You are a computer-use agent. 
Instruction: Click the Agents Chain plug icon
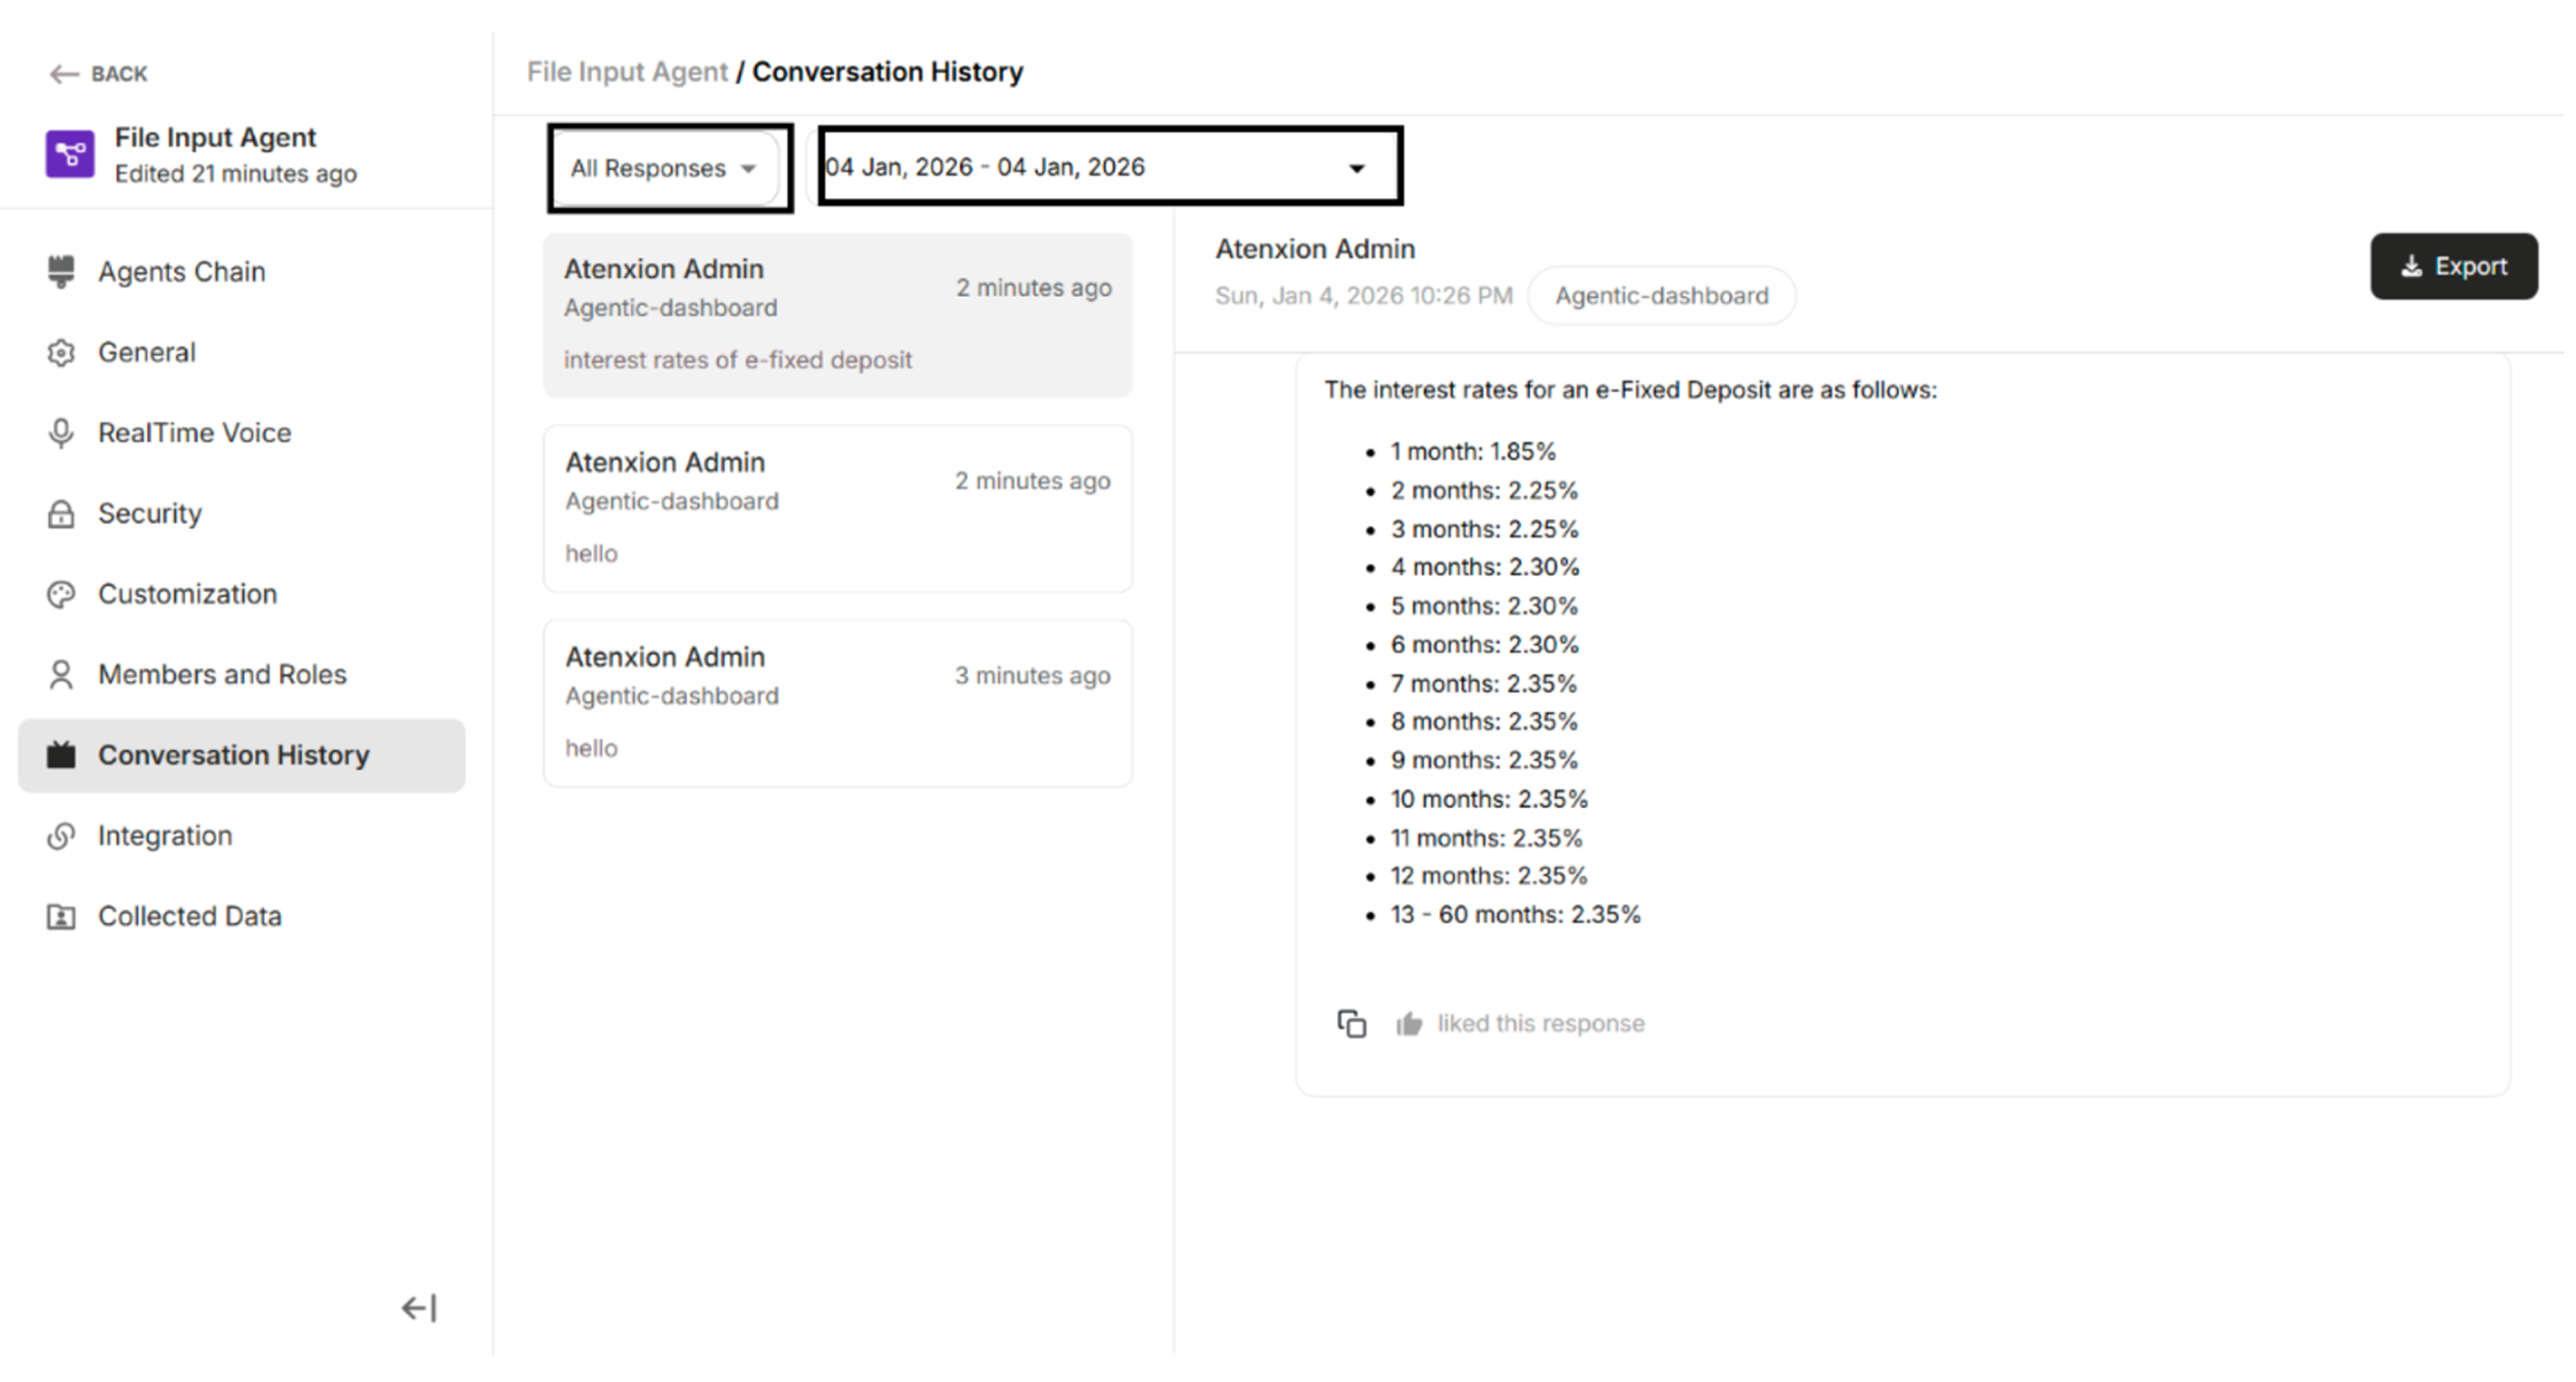pyautogui.click(x=61, y=272)
